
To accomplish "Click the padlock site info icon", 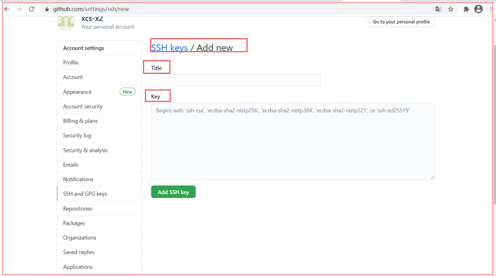I will click(47, 9).
